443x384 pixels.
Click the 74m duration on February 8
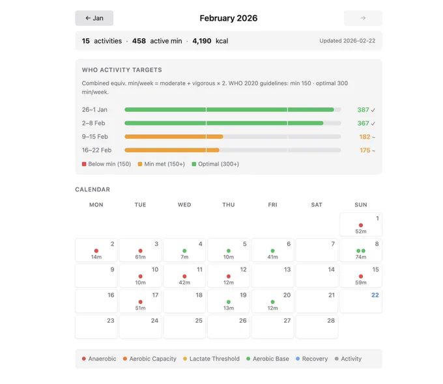361,257
